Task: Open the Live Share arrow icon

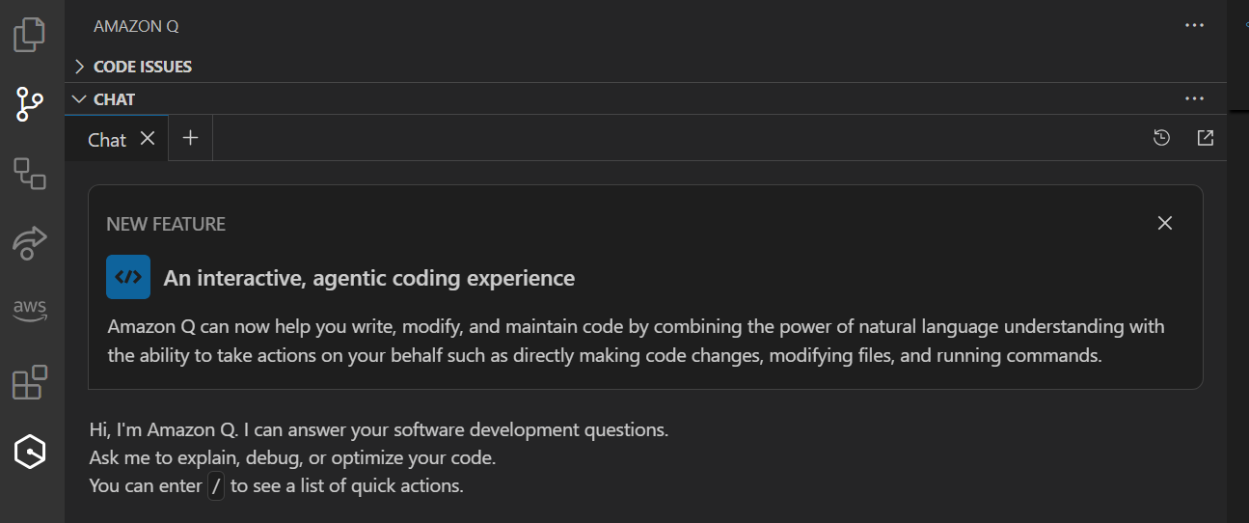Action: (x=30, y=243)
